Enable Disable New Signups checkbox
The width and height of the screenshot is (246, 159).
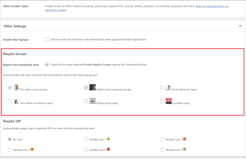(47, 40)
